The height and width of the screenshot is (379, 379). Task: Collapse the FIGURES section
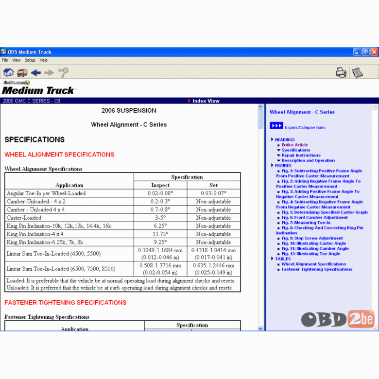pyautogui.click(x=272, y=165)
